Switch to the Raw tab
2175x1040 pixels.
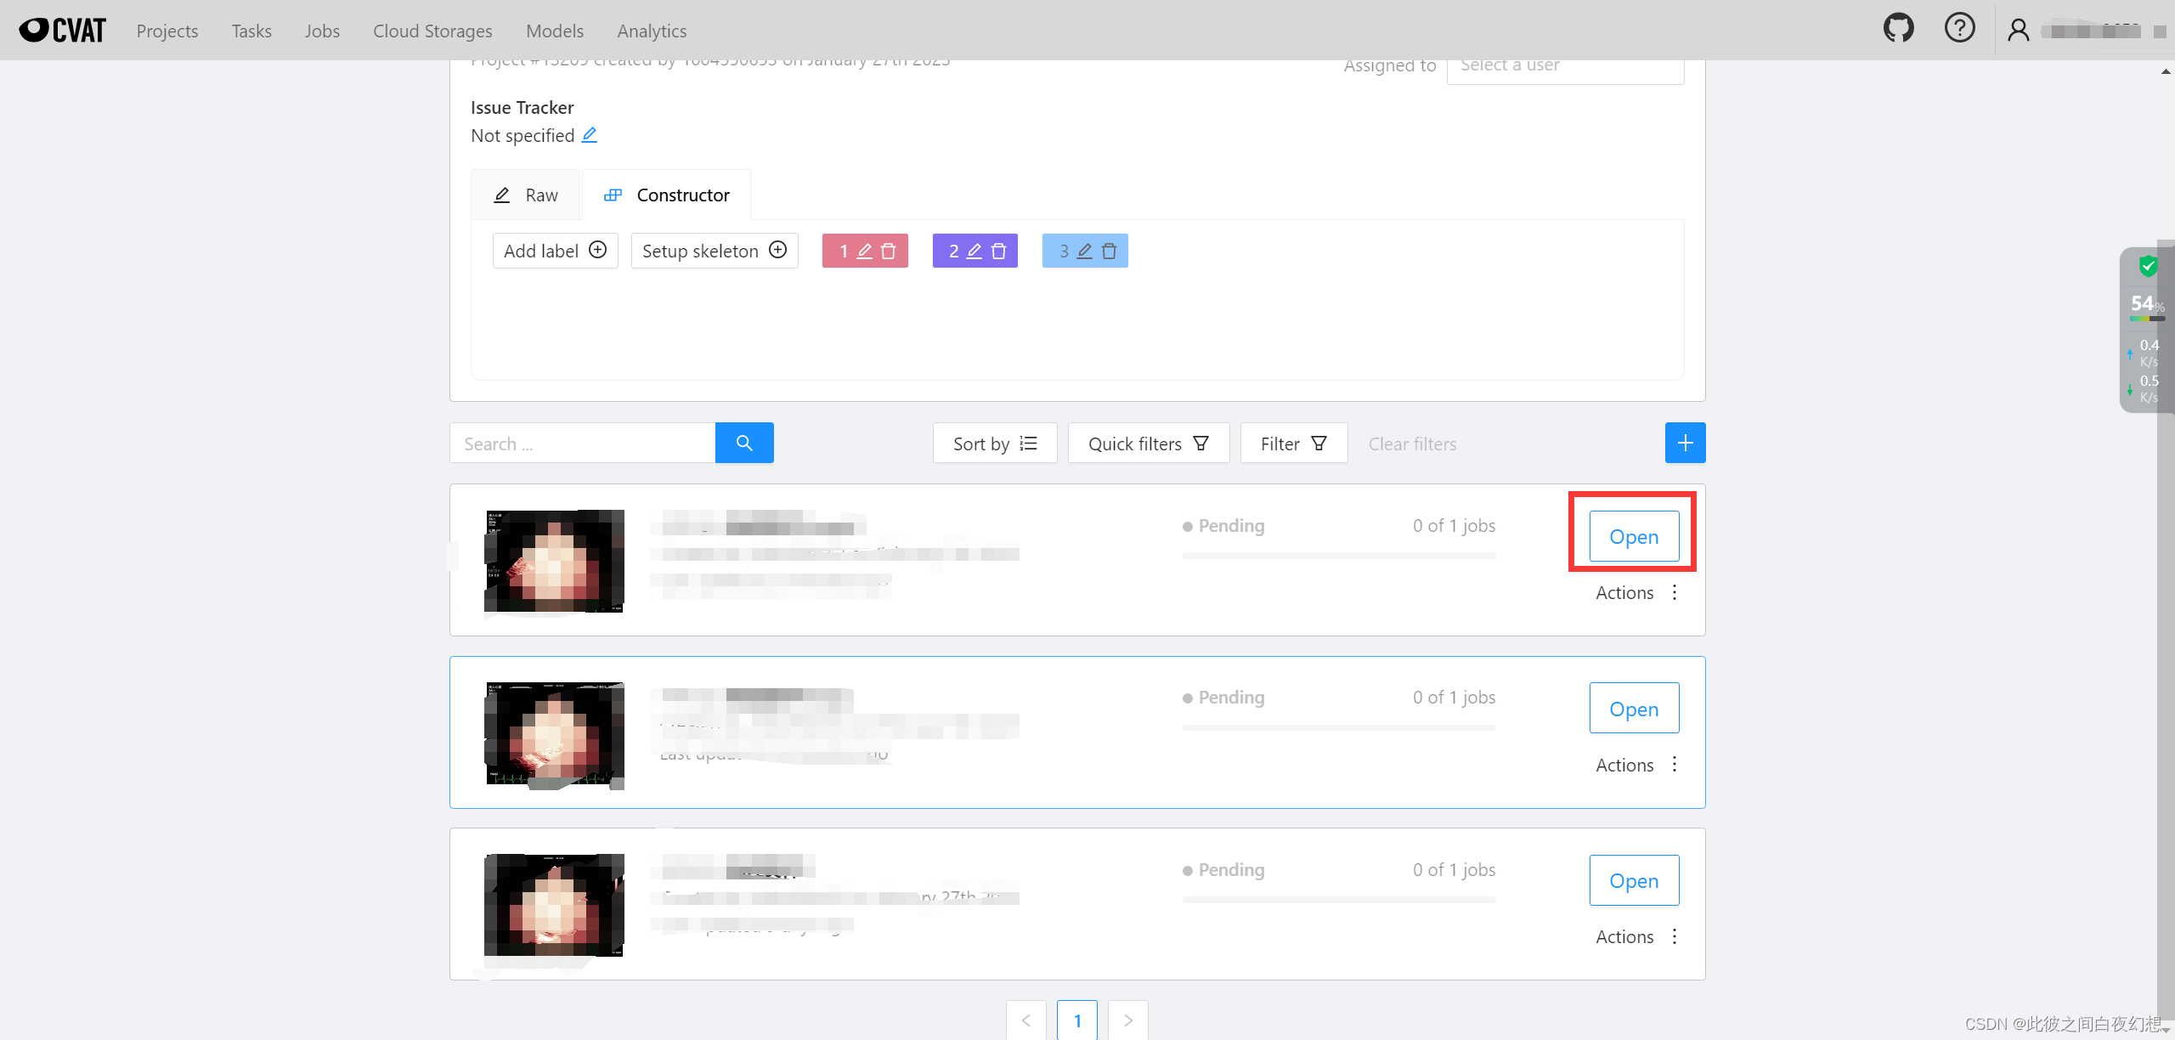[526, 195]
